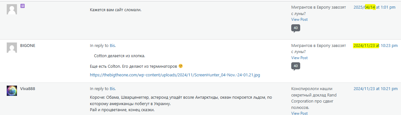
Task: Open the 40 comments bubble in BIGONE's row
Action: [296, 66]
